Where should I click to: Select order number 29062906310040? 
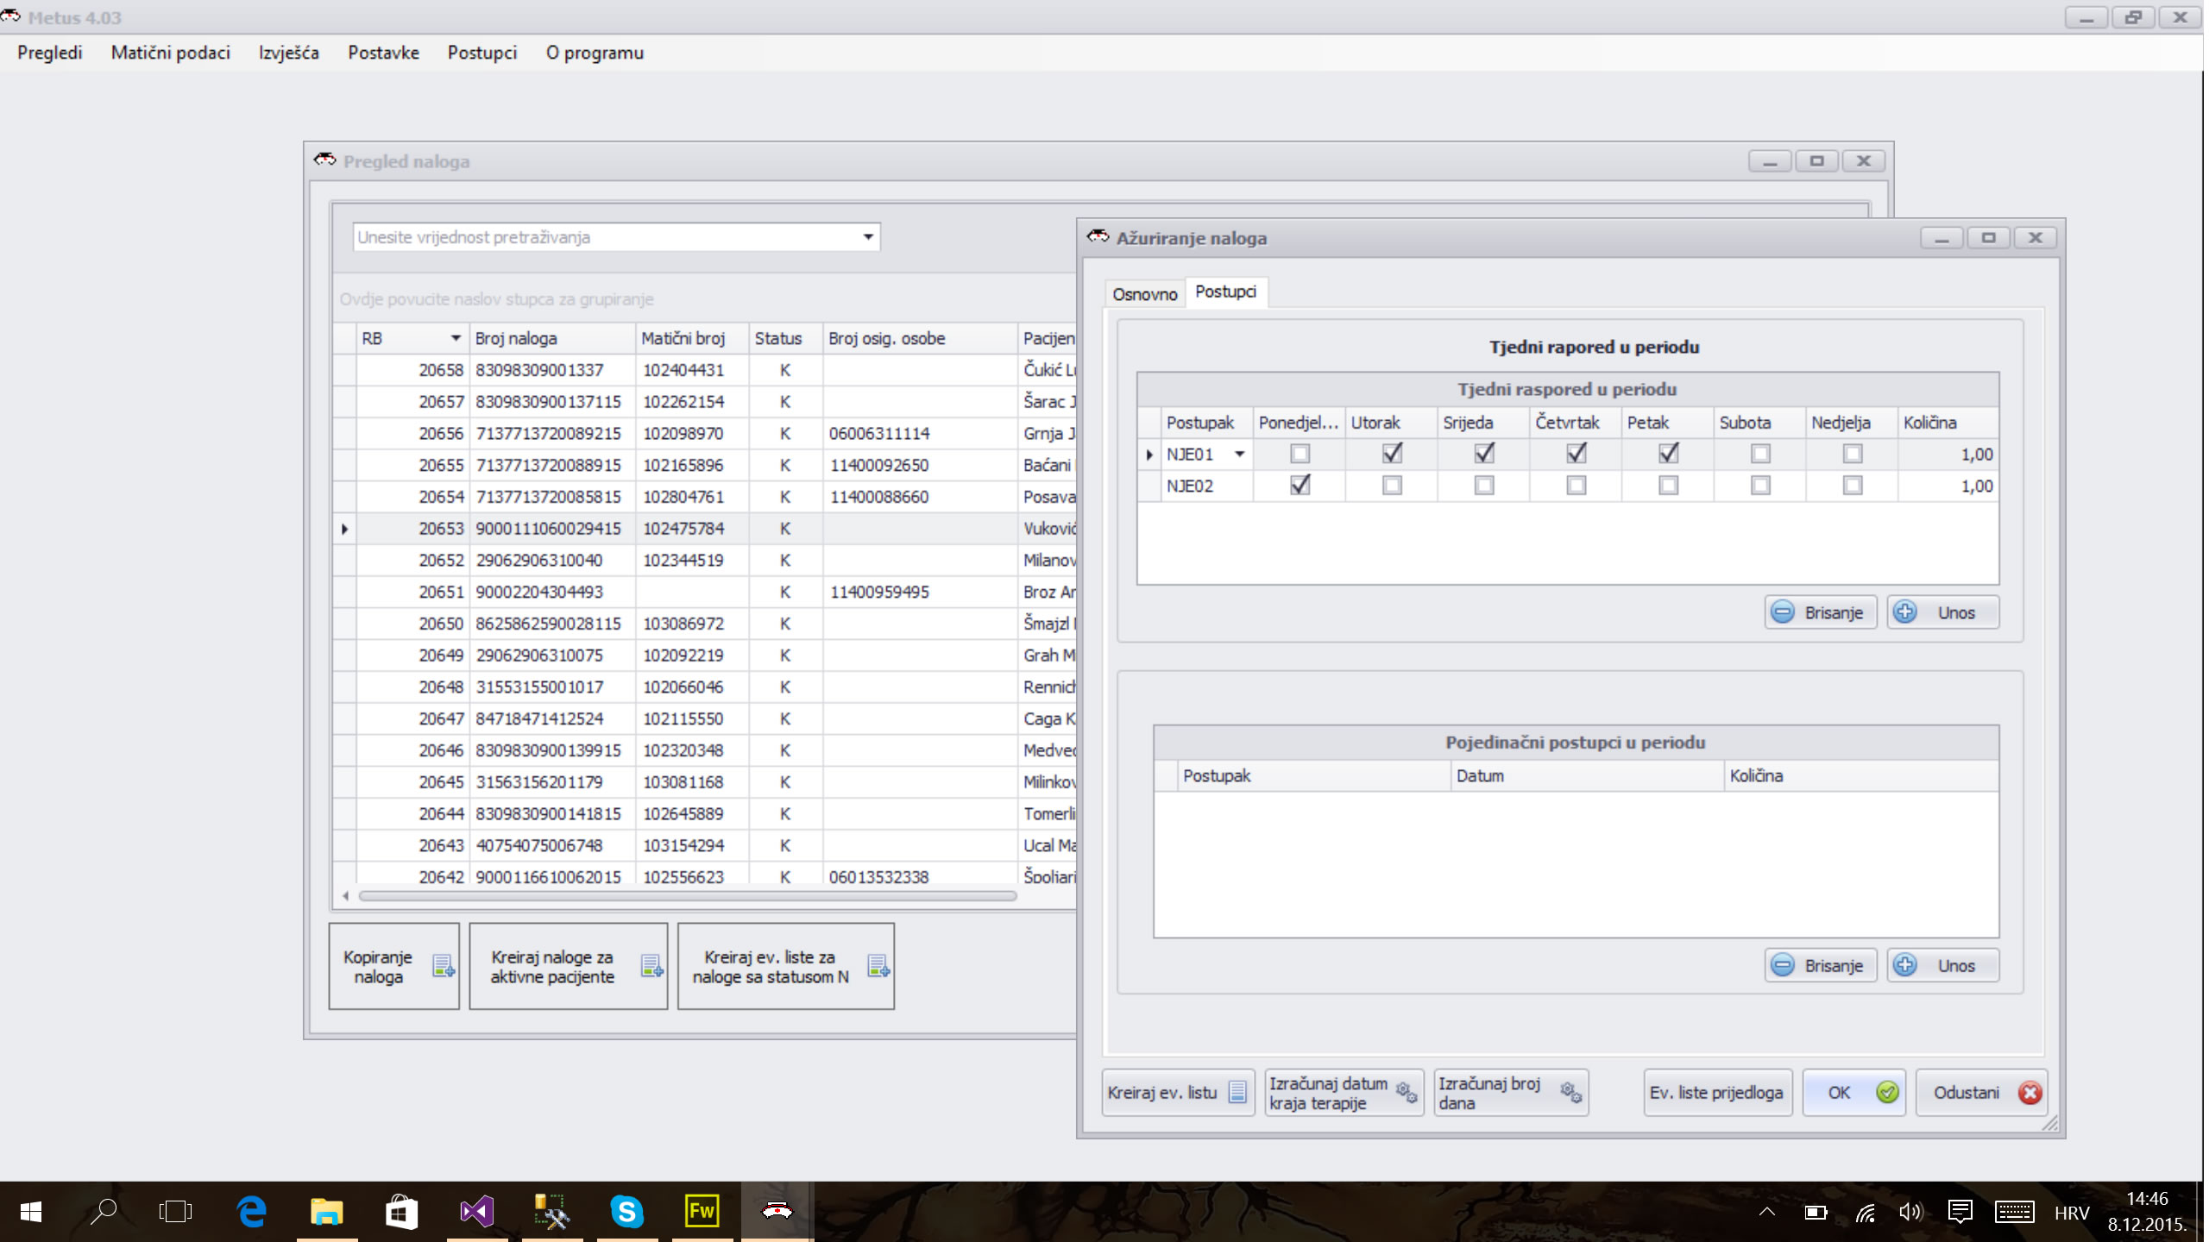tap(539, 560)
